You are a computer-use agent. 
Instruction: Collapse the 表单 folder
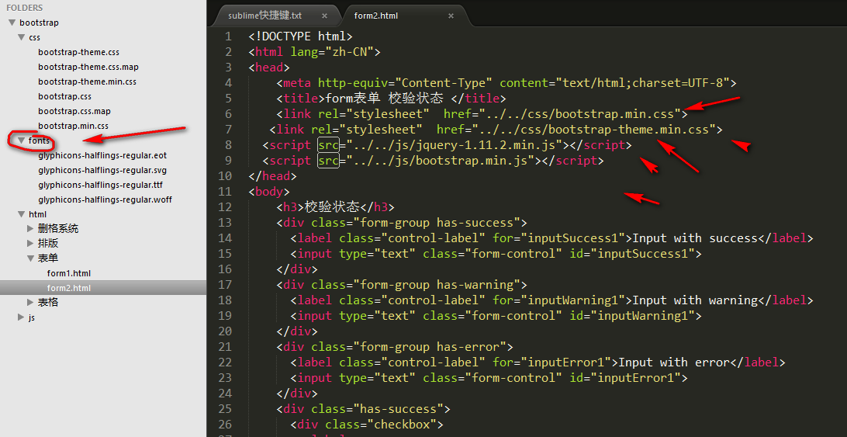[x=31, y=258]
